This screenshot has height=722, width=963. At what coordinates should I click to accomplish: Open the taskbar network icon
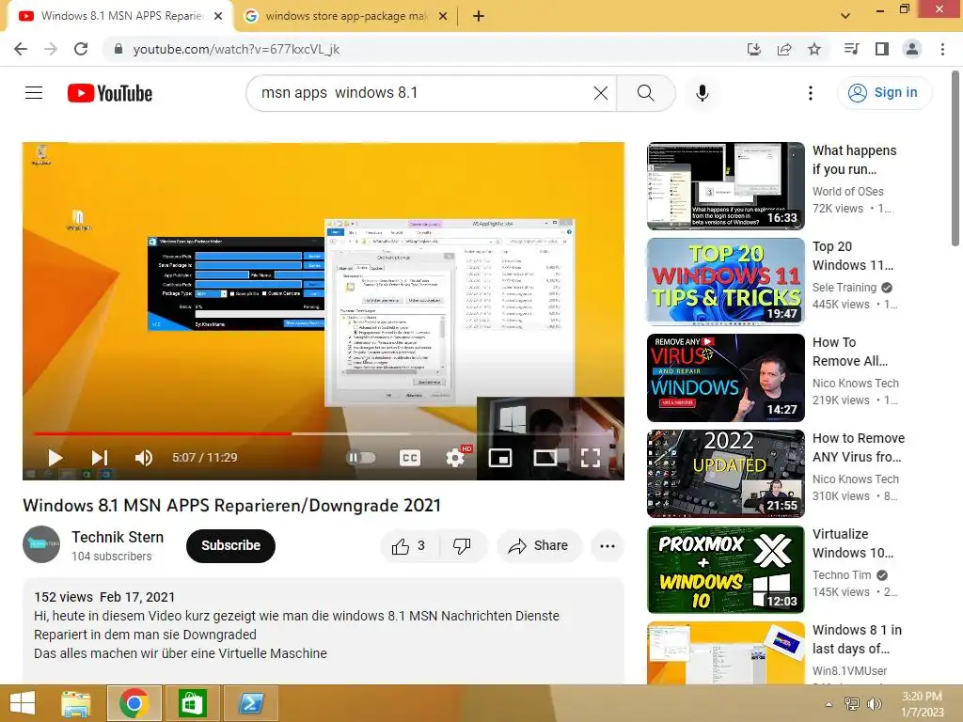pos(852,704)
